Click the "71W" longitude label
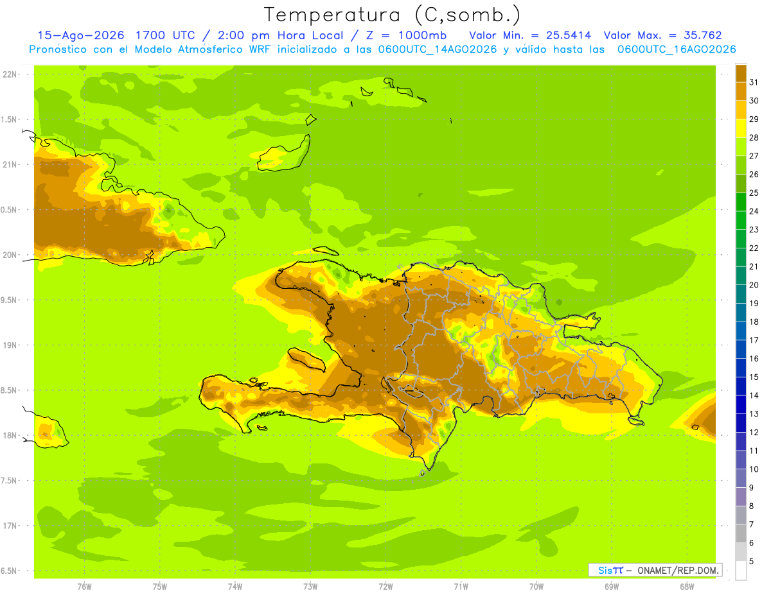Screen dimensions: 771x595 pos(461,587)
